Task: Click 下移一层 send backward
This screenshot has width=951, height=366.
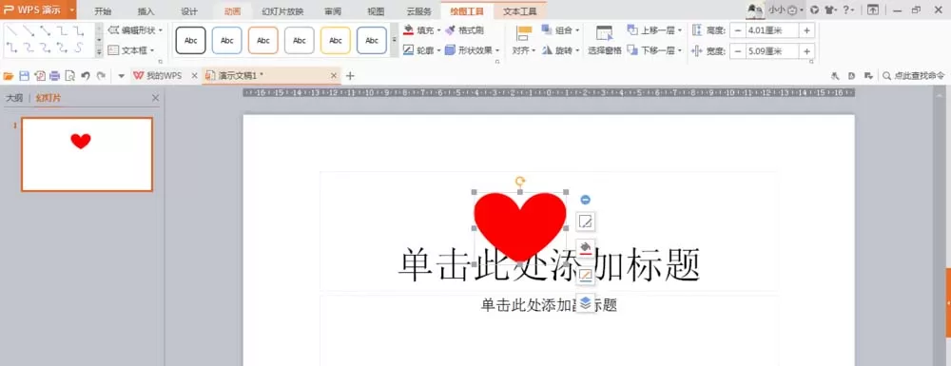Action: pyautogui.click(x=654, y=50)
